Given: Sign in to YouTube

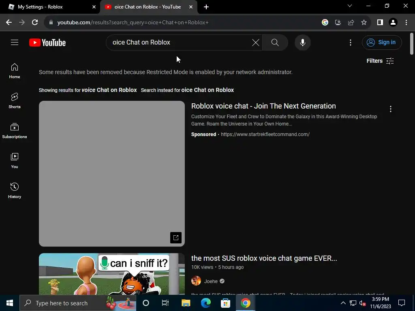Looking at the screenshot, I should tap(382, 42).
